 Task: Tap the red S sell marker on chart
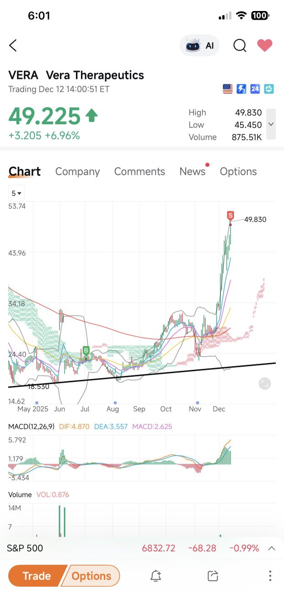tap(230, 215)
